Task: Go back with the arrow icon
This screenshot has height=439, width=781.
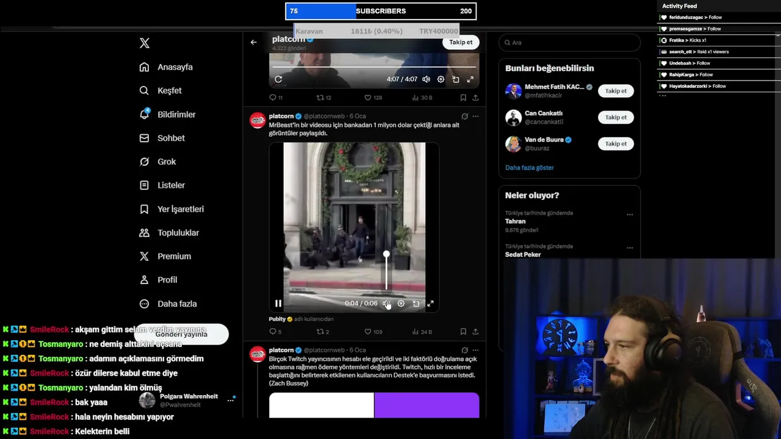Action: point(254,42)
